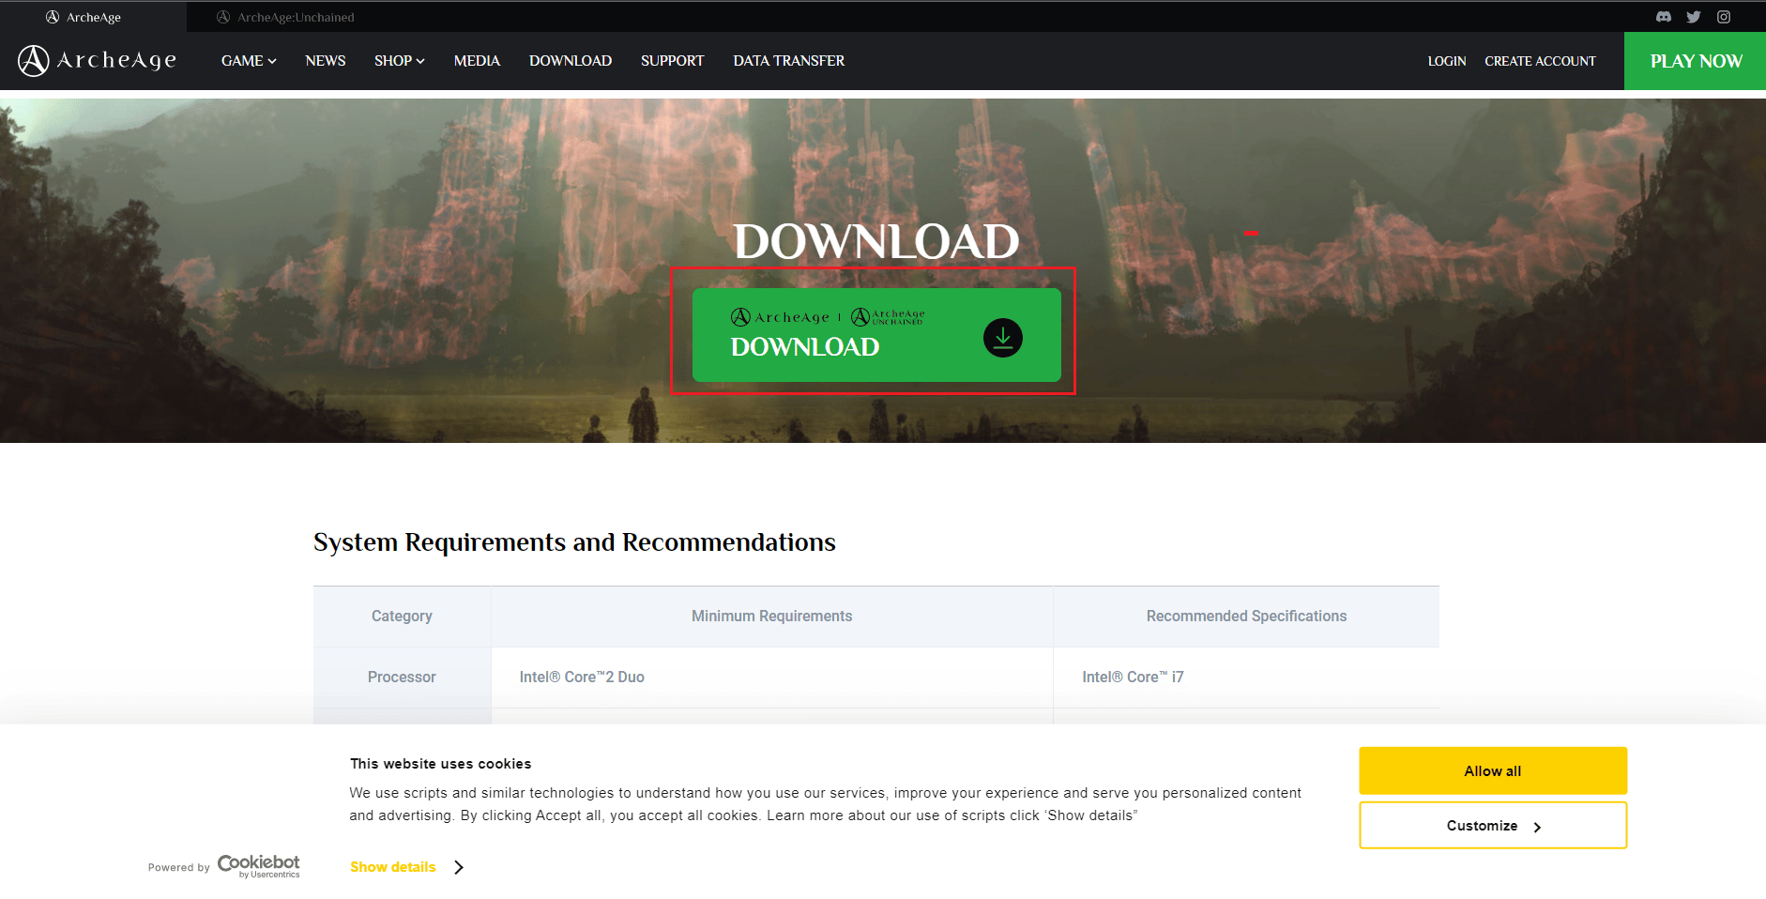Click the CREATE ACCOUNT link
This screenshot has height=899, width=1766.
(x=1540, y=61)
